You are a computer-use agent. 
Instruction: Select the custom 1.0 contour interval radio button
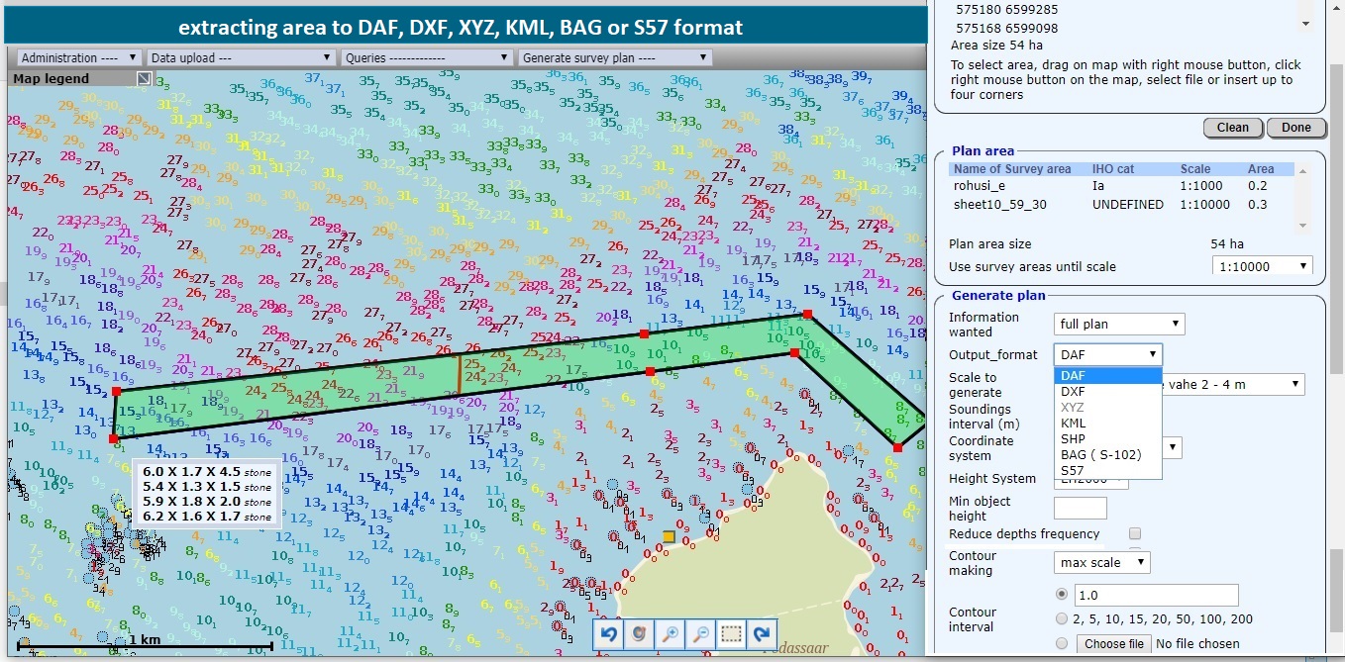[1063, 594]
